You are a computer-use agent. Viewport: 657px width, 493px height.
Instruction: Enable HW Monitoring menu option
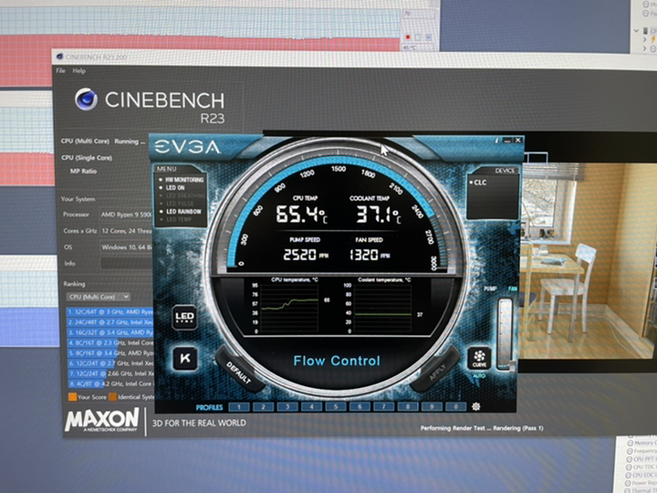(181, 180)
